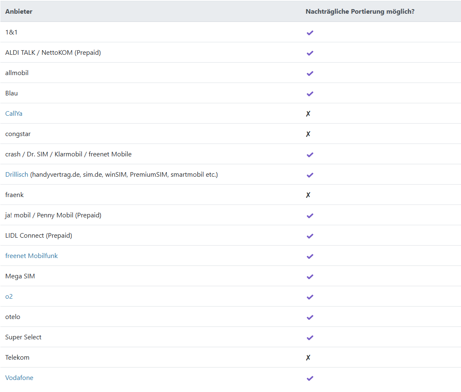Click the Nachträgliche Portierung möglich column header
The width and height of the screenshot is (461, 392).
pyautogui.click(x=360, y=12)
